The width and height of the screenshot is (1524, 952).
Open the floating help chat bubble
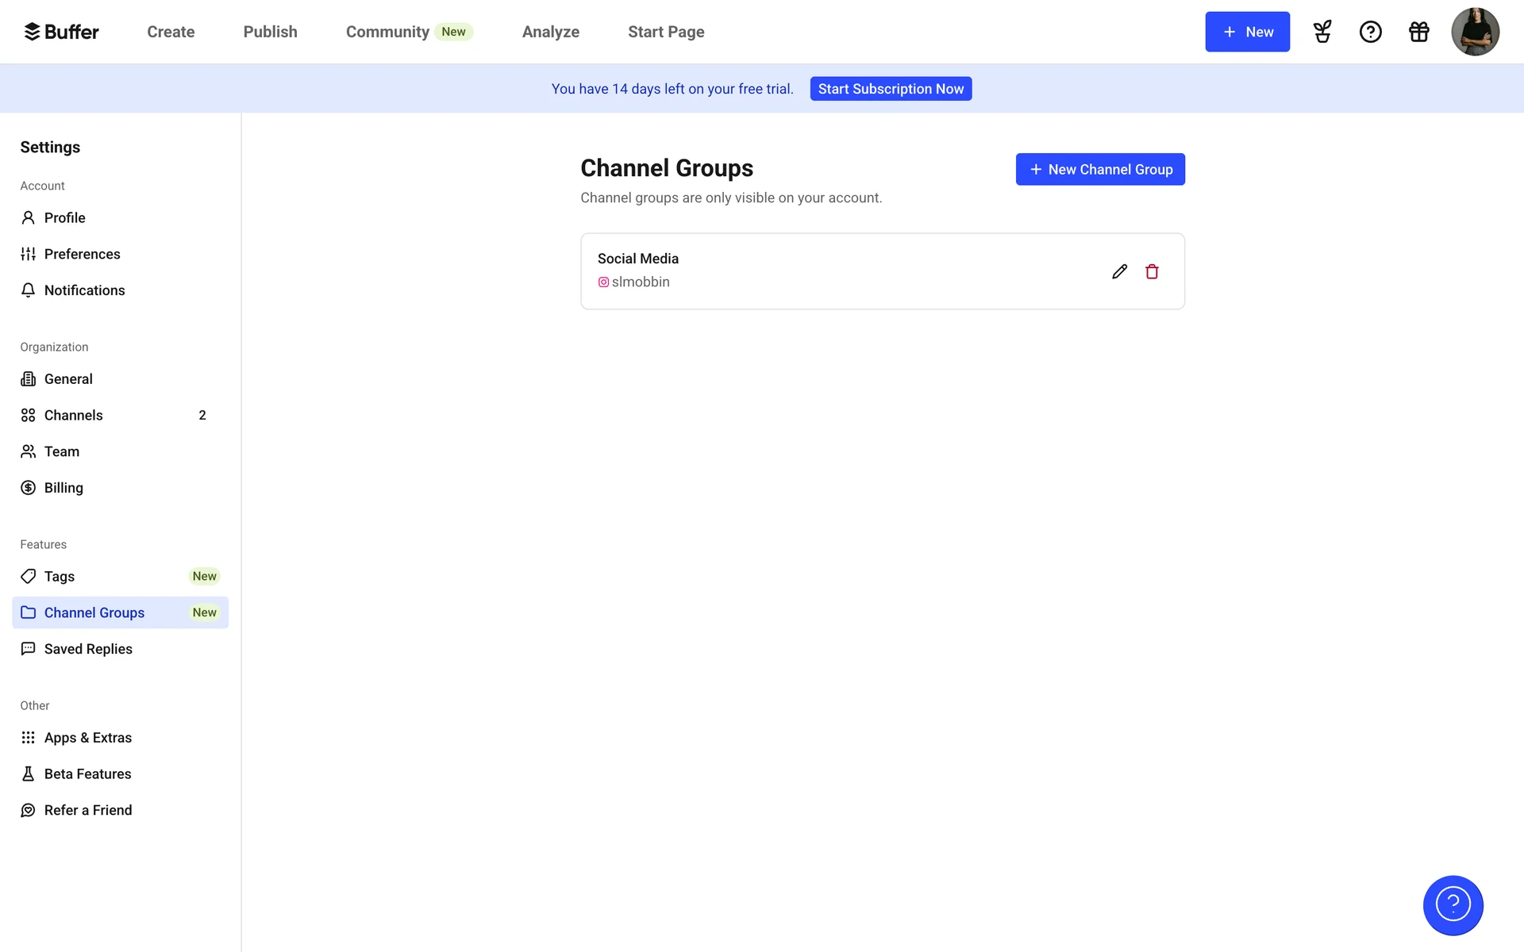pos(1453,904)
